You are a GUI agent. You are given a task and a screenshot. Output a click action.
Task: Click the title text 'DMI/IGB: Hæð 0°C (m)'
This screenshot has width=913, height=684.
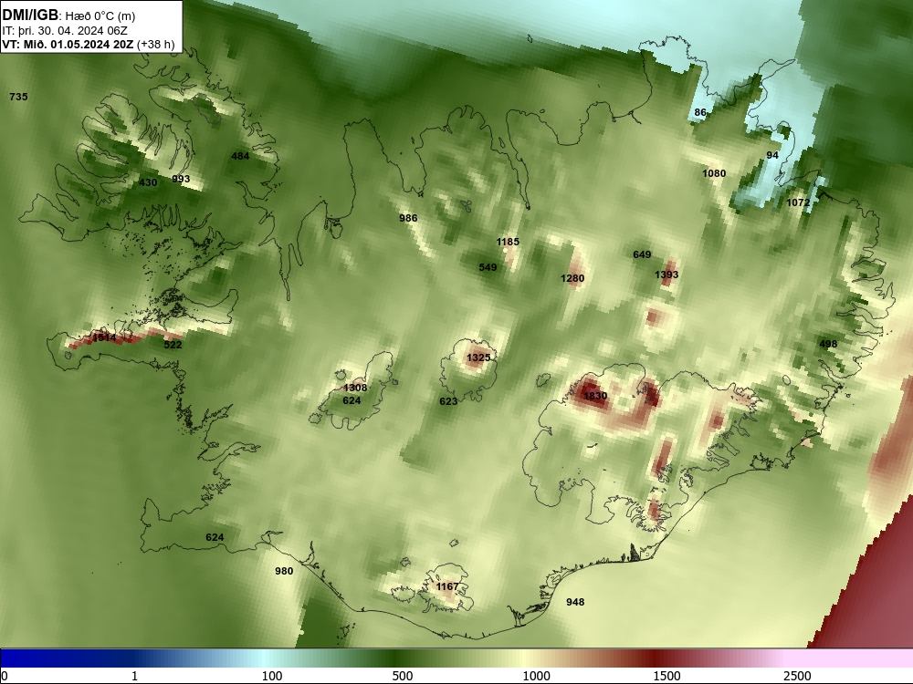[x=68, y=16]
